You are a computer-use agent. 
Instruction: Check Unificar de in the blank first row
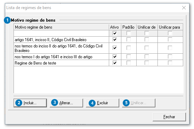coord(147,33)
